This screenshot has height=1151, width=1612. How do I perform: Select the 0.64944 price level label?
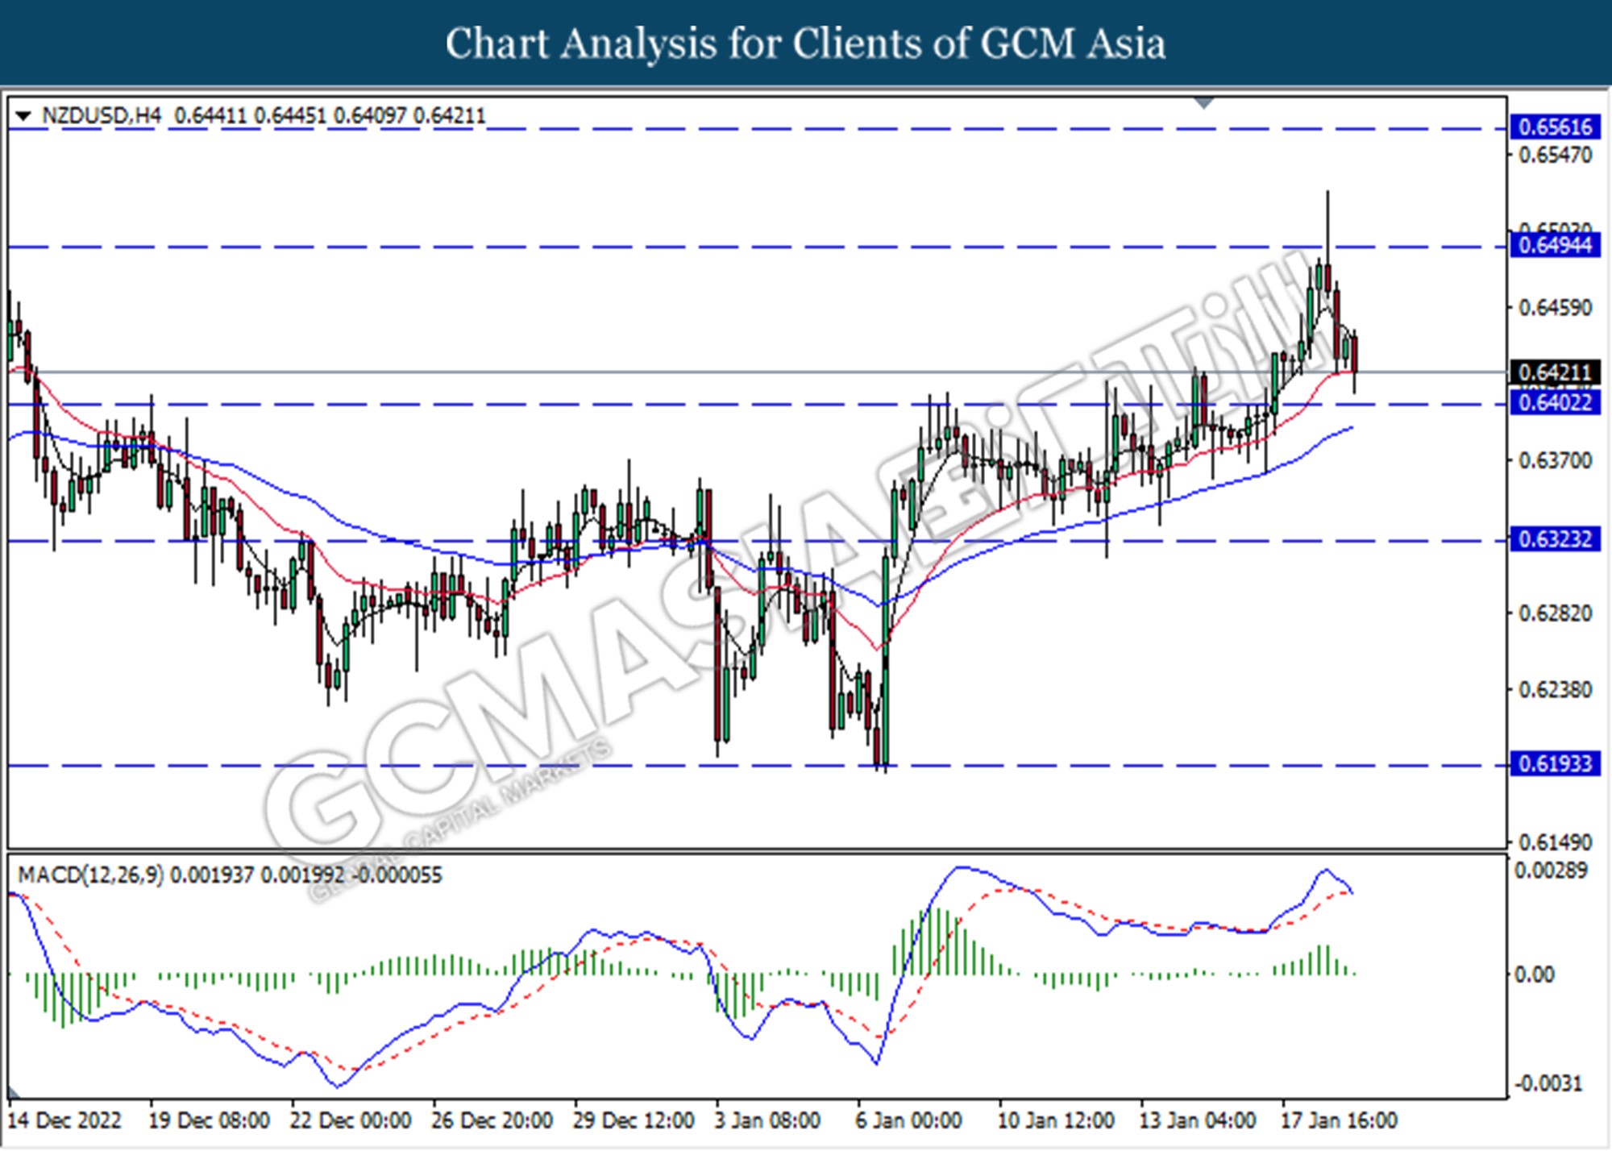pyautogui.click(x=1555, y=245)
